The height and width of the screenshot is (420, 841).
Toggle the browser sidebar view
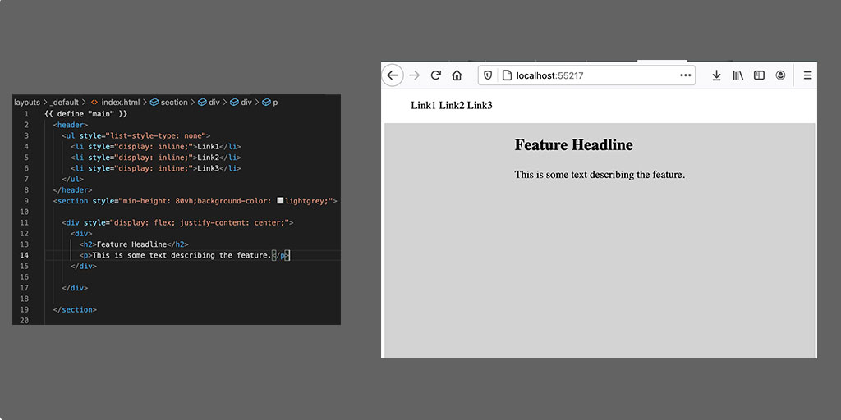click(x=759, y=75)
